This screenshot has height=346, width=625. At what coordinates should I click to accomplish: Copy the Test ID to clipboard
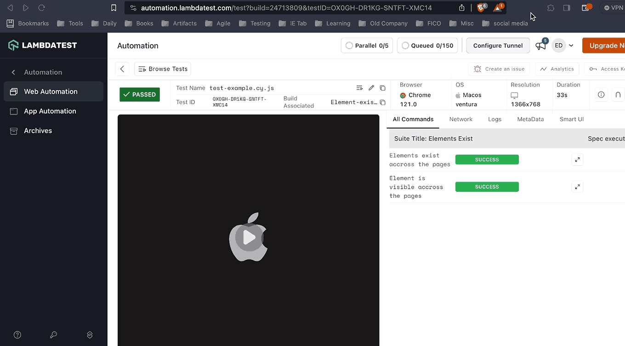coord(383,87)
